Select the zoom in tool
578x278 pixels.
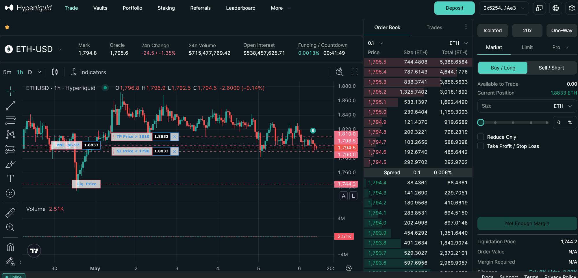pyautogui.click(x=10, y=227)
